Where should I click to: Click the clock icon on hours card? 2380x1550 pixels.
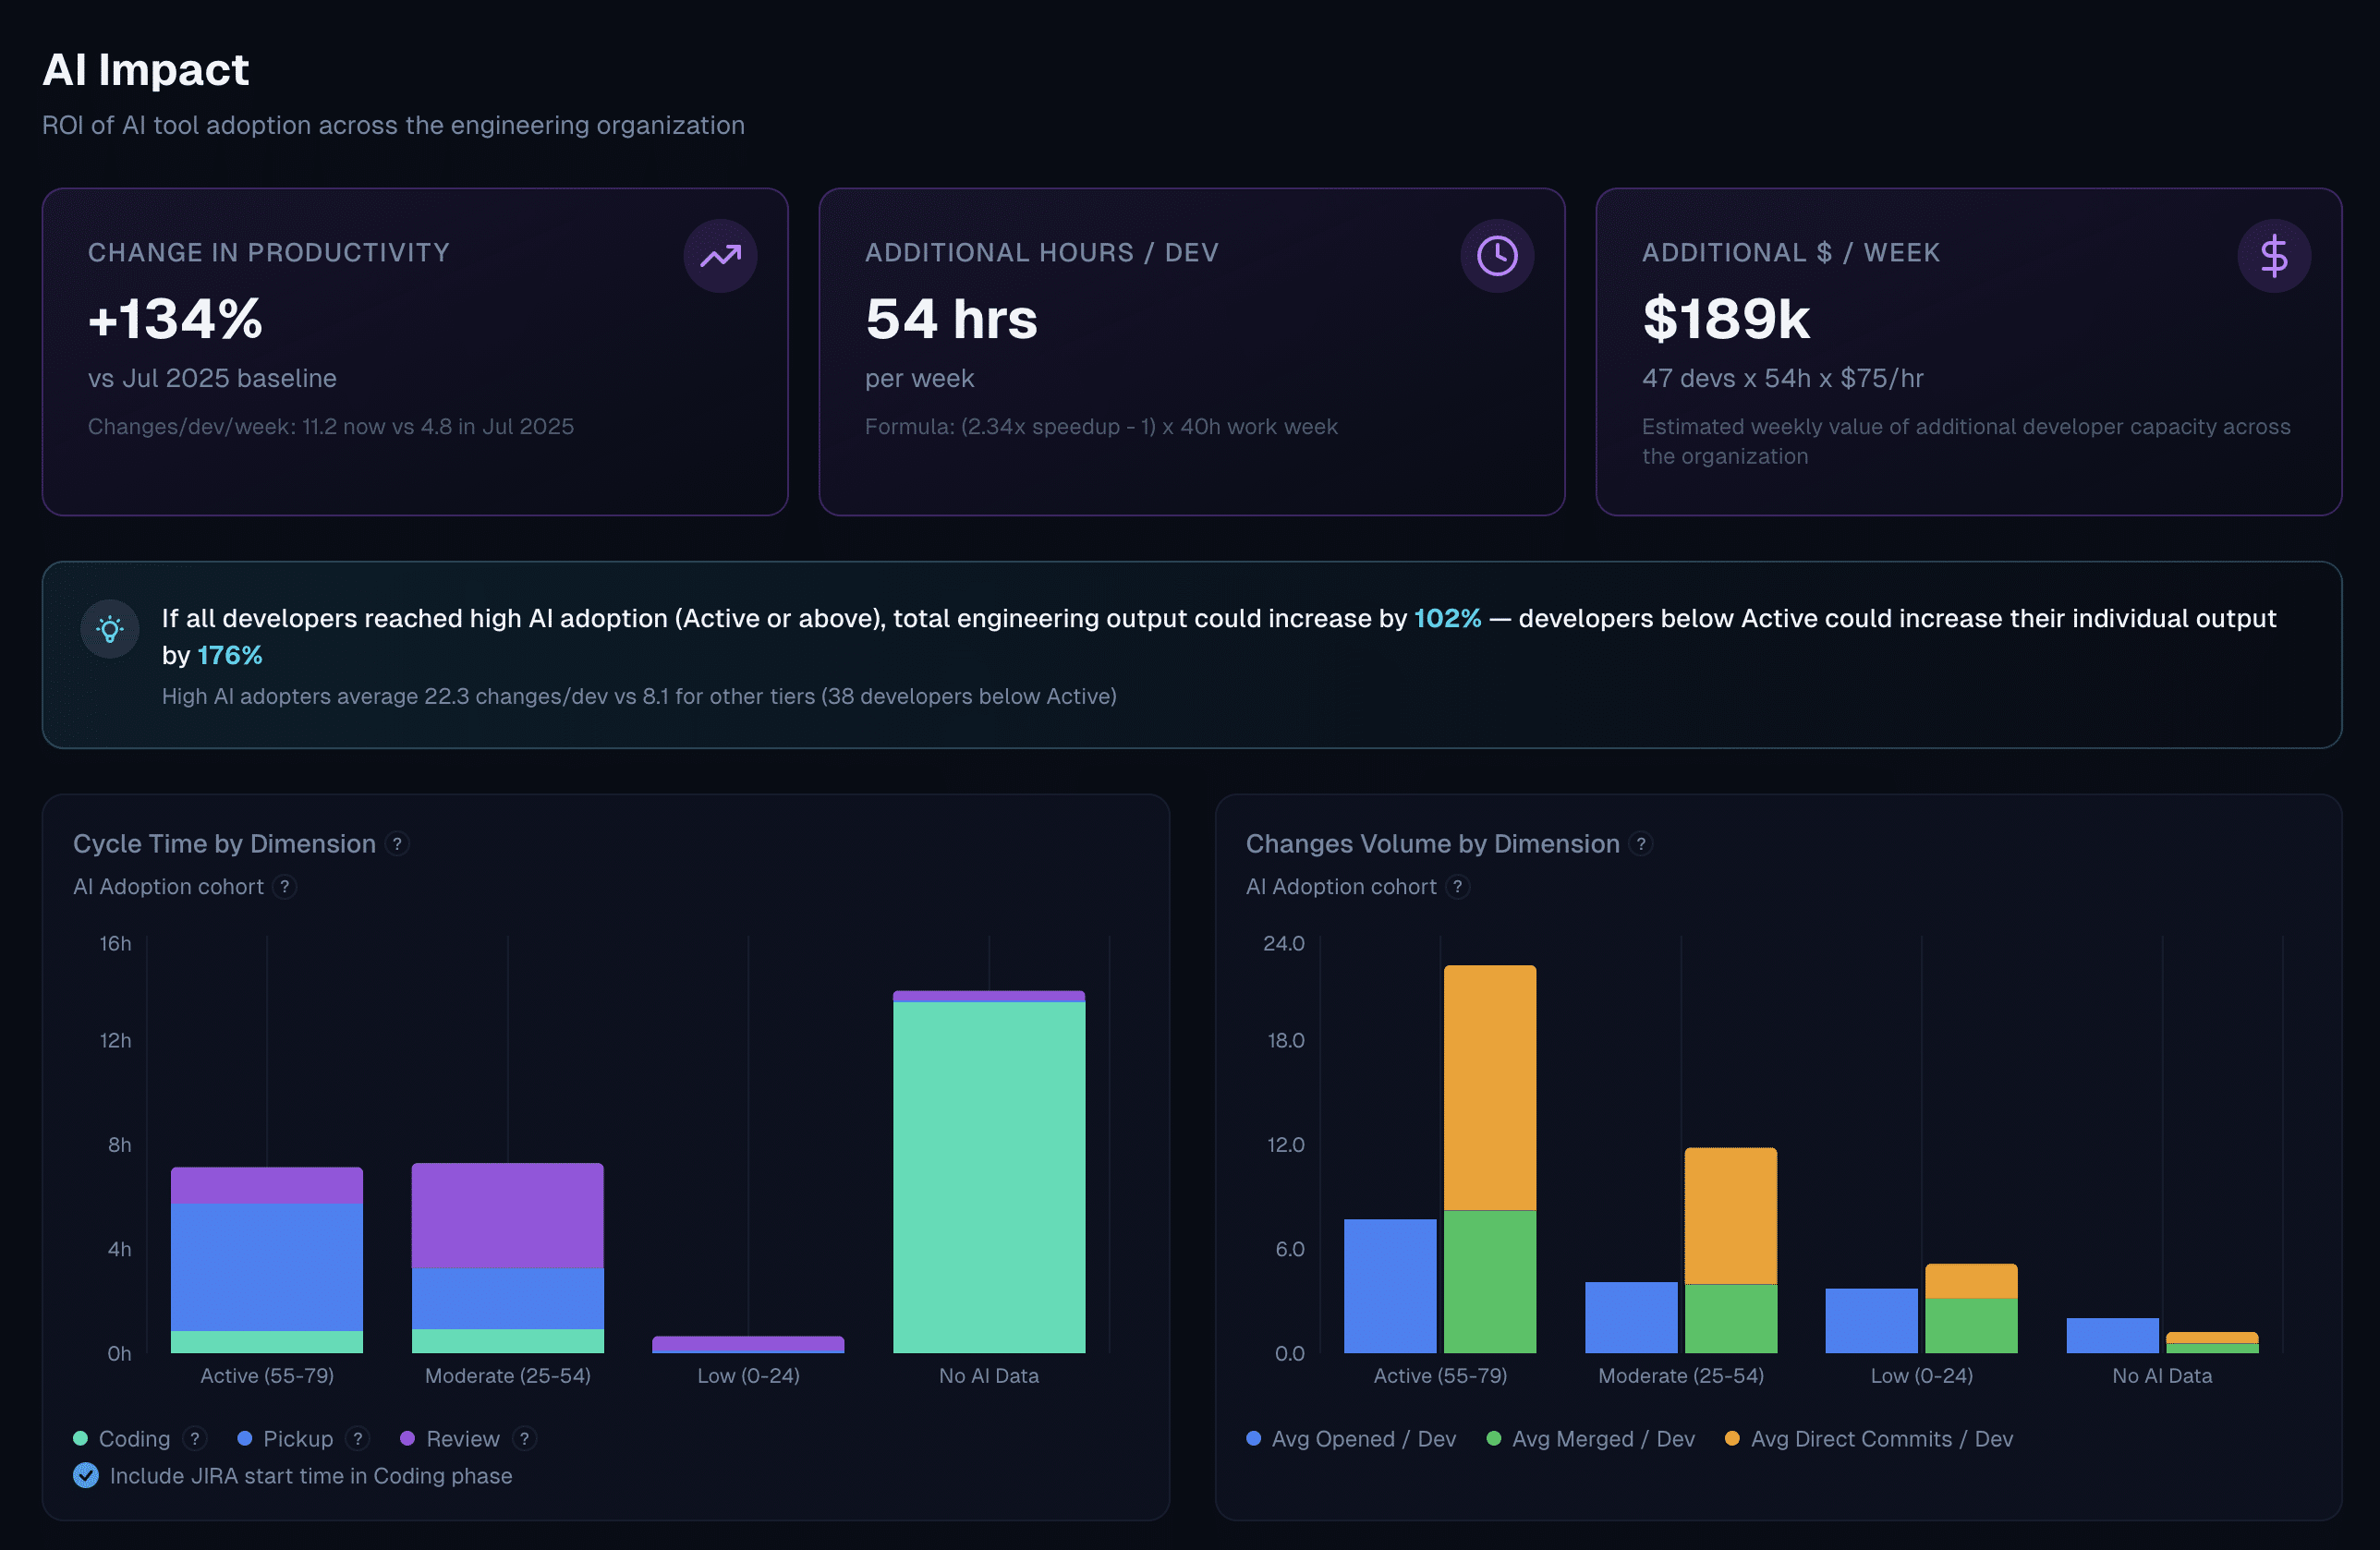(x=1496, y=256)
